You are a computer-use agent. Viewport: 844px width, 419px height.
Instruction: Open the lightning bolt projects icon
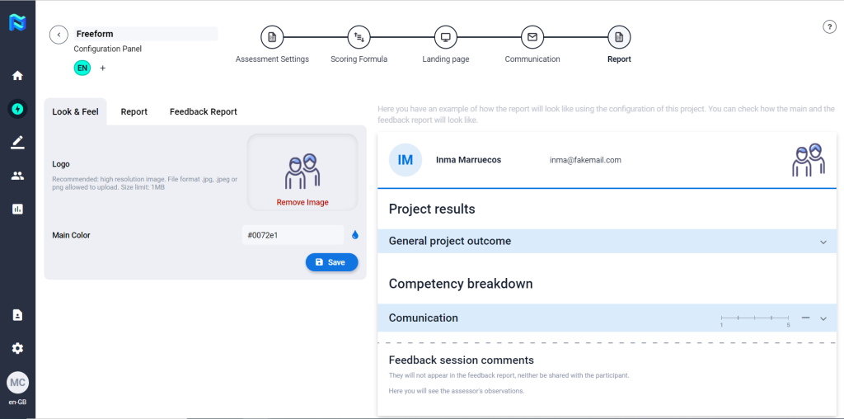click(17, 108)
